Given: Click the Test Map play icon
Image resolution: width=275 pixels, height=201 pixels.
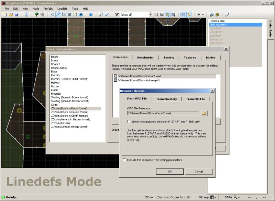Looking at the screenshot, I should (199, 14).
